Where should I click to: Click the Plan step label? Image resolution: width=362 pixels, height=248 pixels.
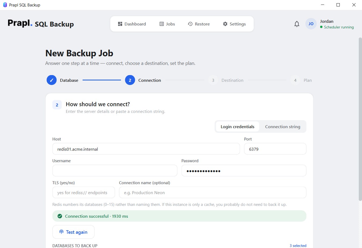[308, 80]
